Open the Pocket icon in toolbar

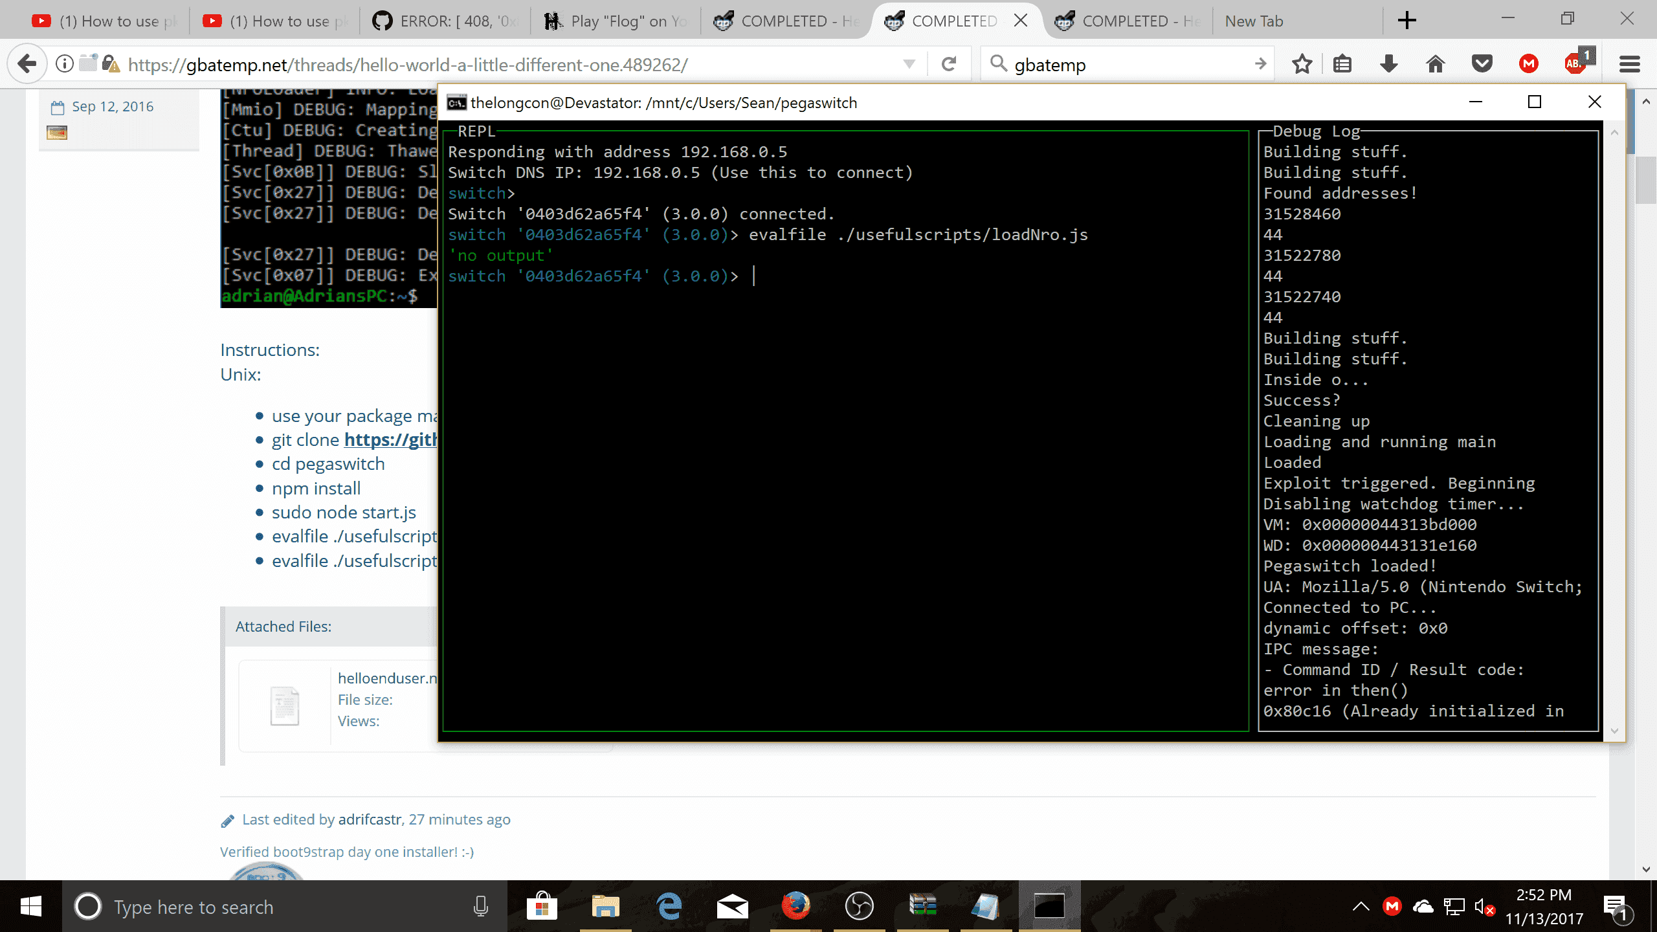(1482, 64)
